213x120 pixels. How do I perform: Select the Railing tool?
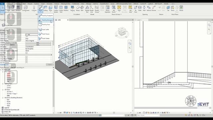[73, 8]
